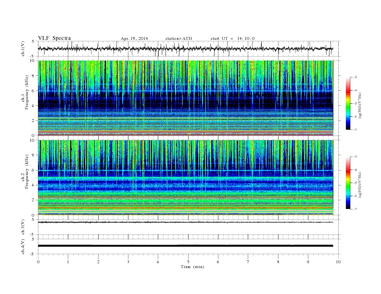This screenshot has width=381, height=294.
Task: Click the 'VLF Spectra' plot title
Action: coord(54,38)
